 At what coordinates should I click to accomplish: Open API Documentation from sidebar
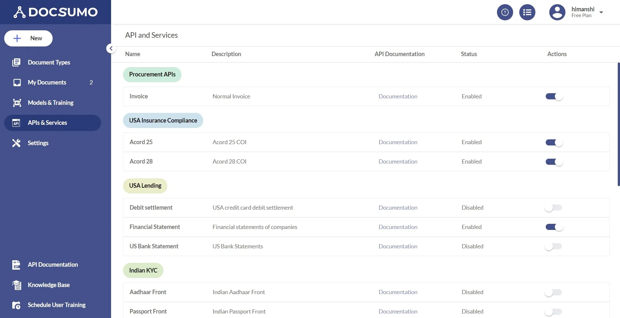point(53,264)
